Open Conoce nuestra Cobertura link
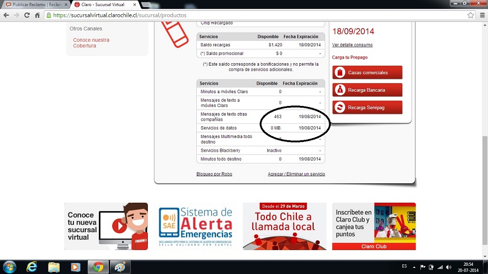This screenshot has width=488, height=274. point(91,43)
